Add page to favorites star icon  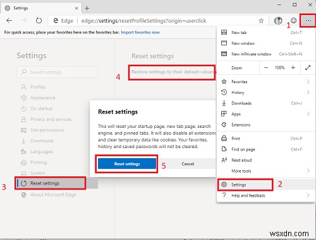click(x=261, y=21)
